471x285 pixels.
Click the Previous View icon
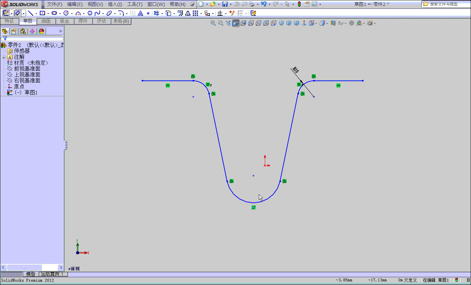click(x=228, y=23)
